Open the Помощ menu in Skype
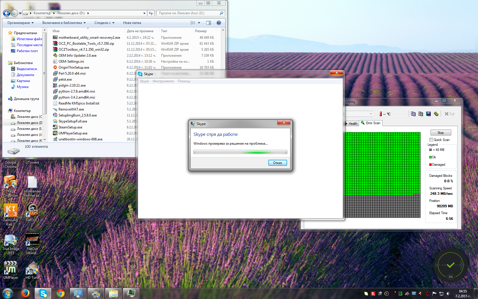The height and width of the screenshot is (299, 478). [184, 81]
